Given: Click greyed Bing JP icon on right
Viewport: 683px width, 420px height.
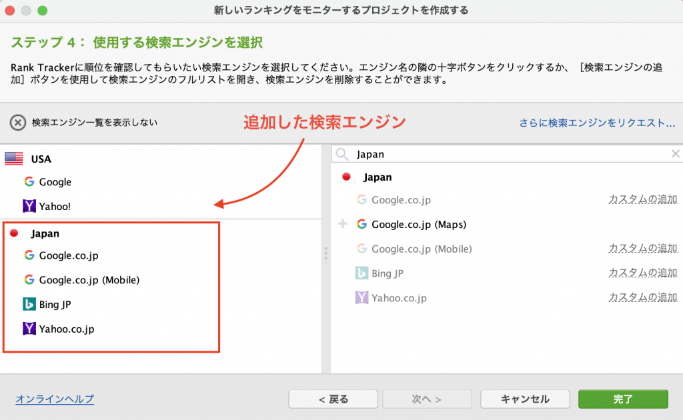Looking at the screenshot, I should (362, 273).
